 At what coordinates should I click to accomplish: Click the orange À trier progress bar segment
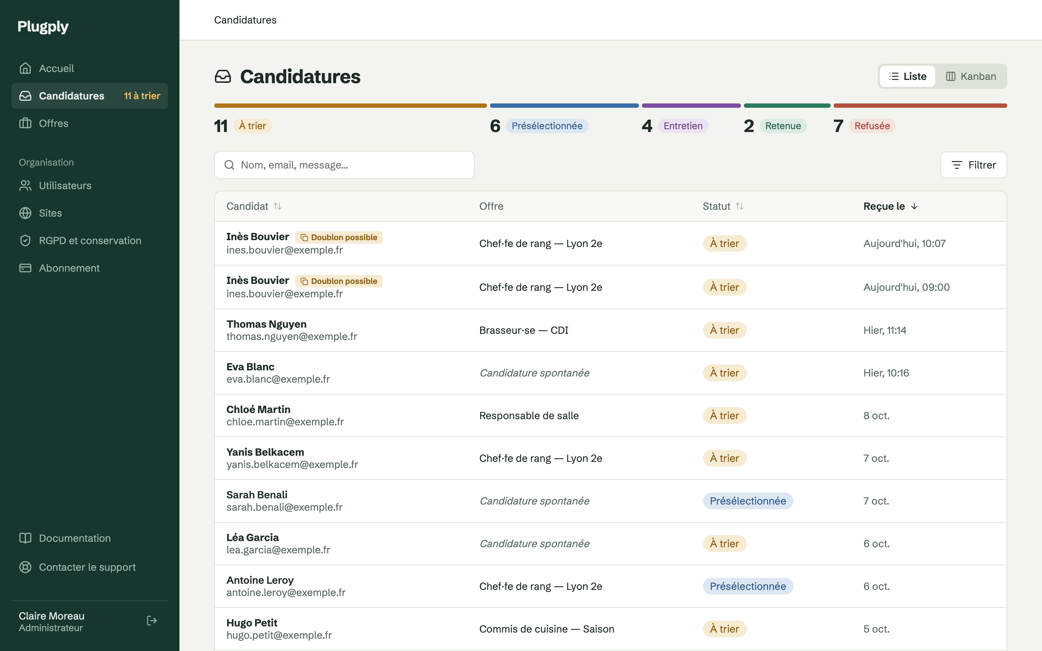pos(351,106)
